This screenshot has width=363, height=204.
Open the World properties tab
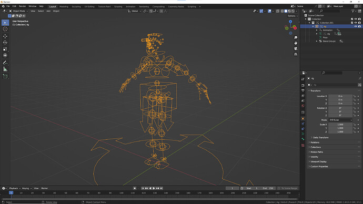pos(303,106)
